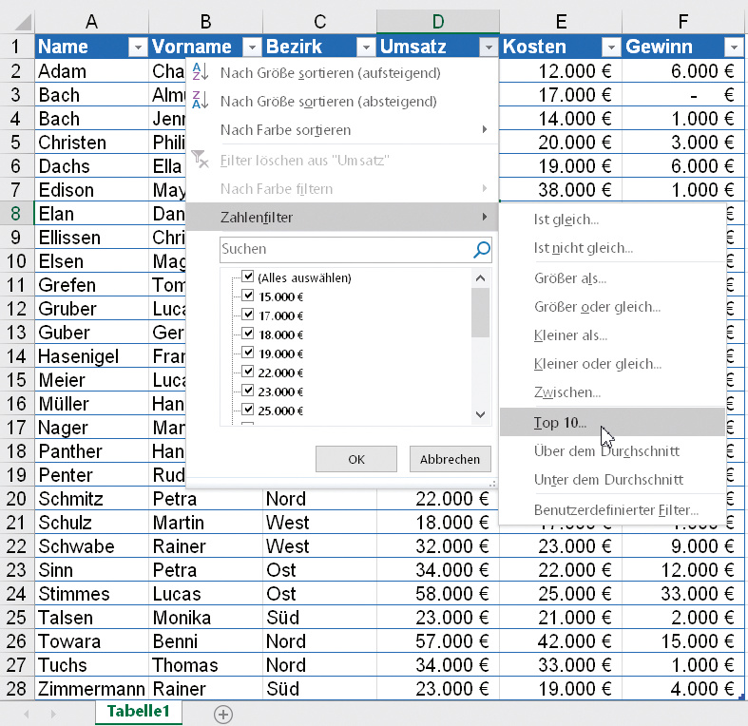This screenshot has height=726, width=748.
Task: Click select-all corner of the spreadsheet
Action: coord(17,21)
